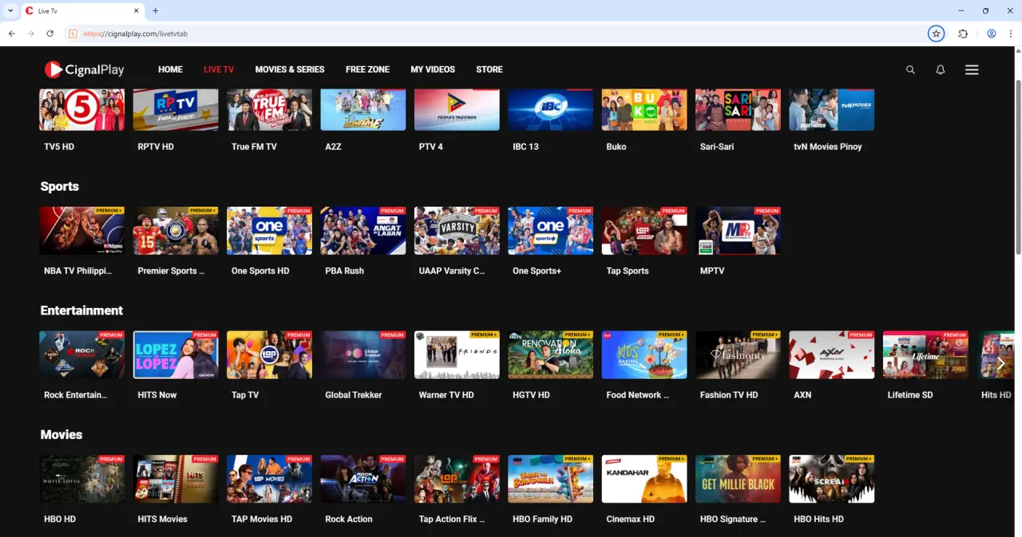Open the Chrome three-dot menu
This screenshot has height=537, width=1022.
1011,34
